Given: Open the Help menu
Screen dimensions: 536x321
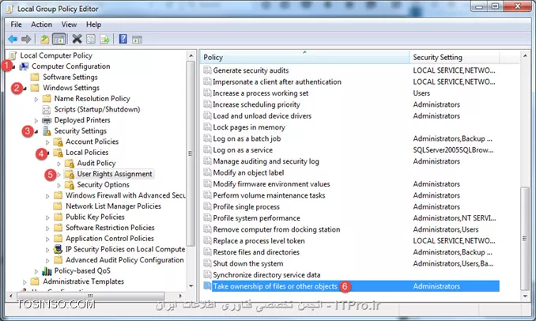Looking at the screenshot, I should coord(93,25).
